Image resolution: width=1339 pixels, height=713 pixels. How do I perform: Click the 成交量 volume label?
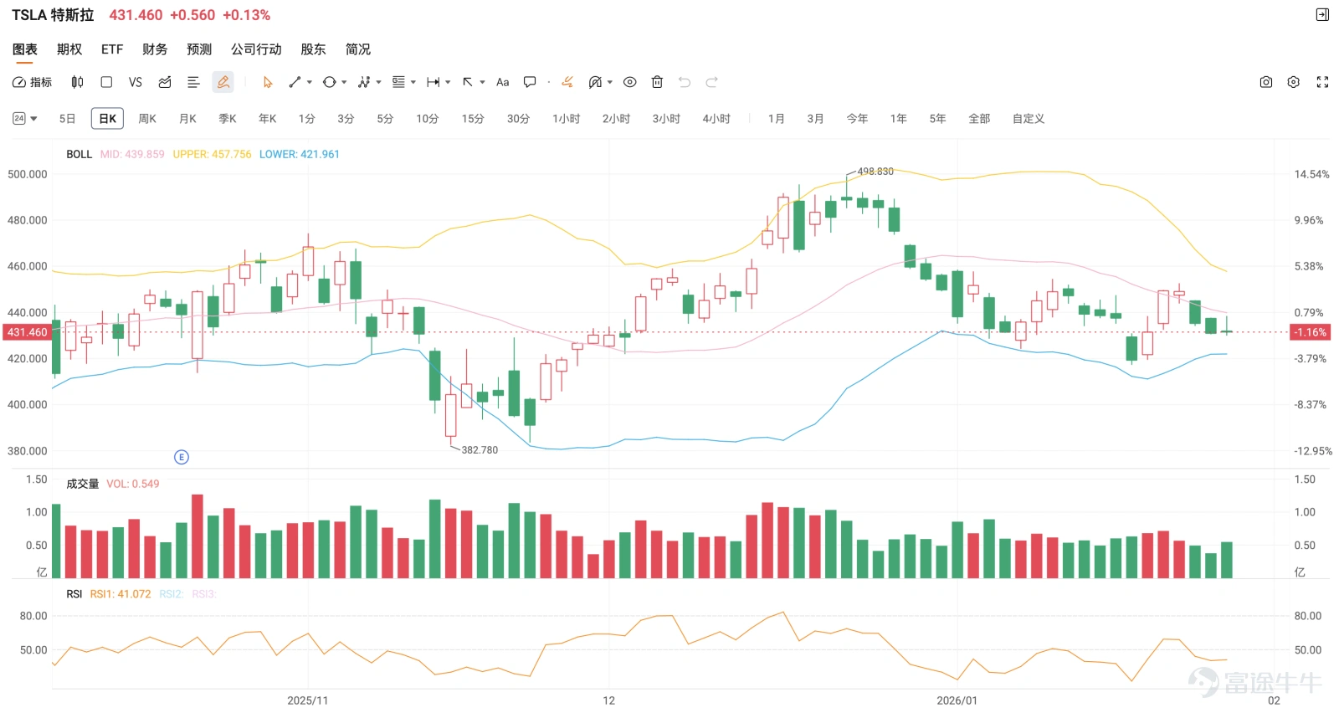click(82, 484)
